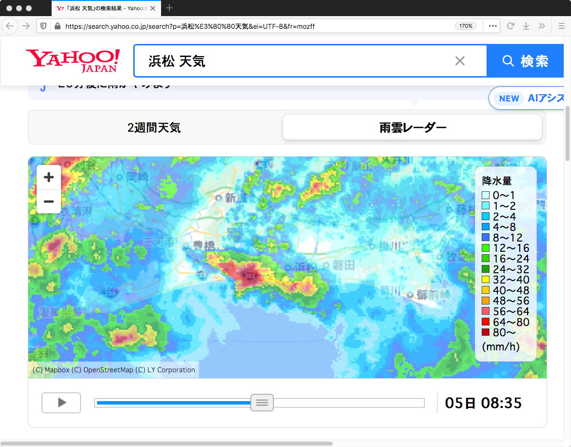571x447 pixels.
Task: Click the 豊橋 city label on map
Action: [x=204, y=246]
